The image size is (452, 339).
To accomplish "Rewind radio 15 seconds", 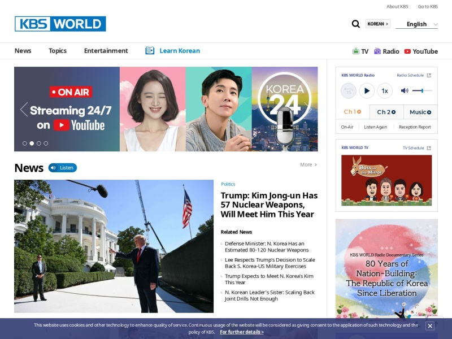I will tap(349, 91).
